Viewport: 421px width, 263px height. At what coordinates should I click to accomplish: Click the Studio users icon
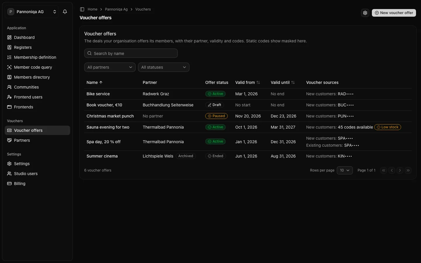[9, 174]
